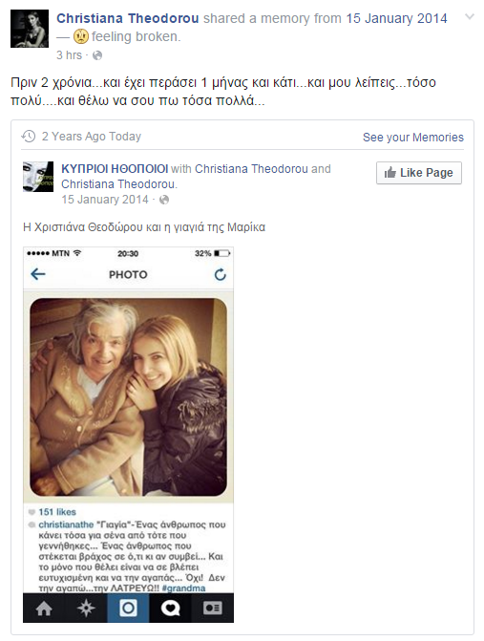Open the Christiana Theodorou profile name link
Viewport: 484px width, 641px height.
(127, 18)
